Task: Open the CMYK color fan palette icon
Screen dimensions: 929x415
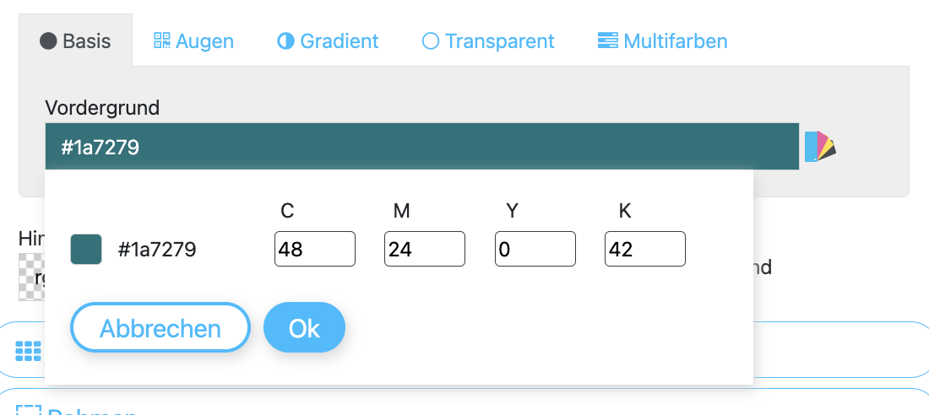Action: pyautogui.click(x=820, y=146)
